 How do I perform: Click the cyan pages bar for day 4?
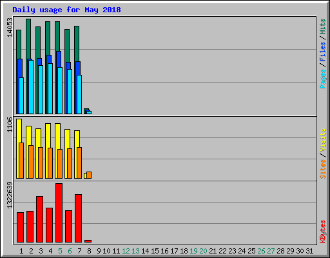50,88
